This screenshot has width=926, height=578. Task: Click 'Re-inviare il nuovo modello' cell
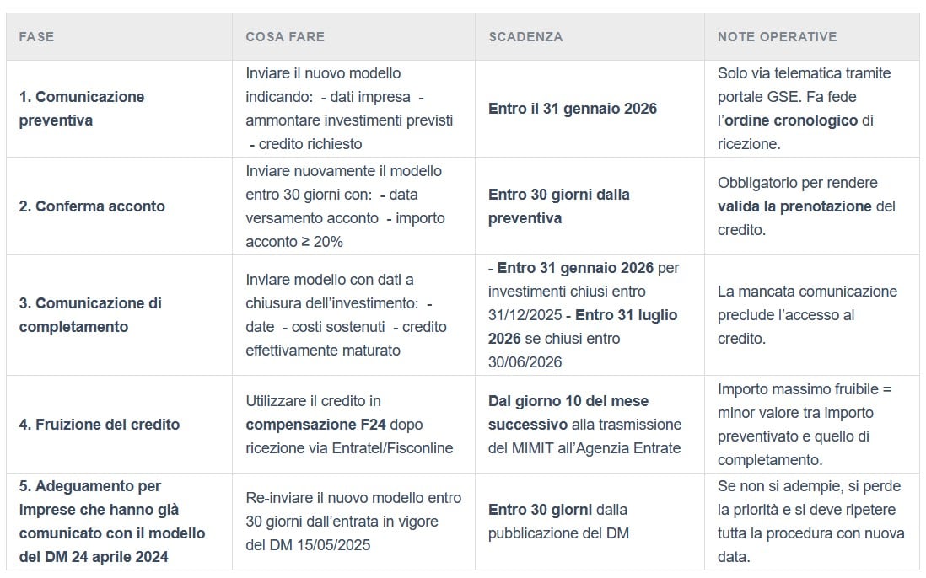pos(353,522)
